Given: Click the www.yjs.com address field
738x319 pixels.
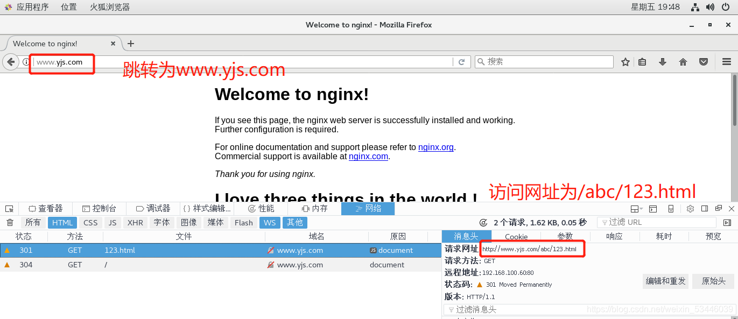Looking at the screenshot, I should (242, 62).
